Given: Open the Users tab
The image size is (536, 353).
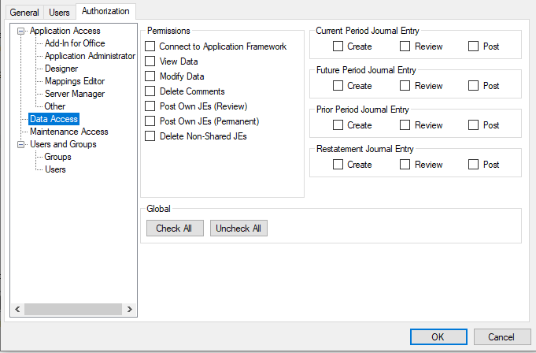Looking at the screenshot, I should point(59,12).
